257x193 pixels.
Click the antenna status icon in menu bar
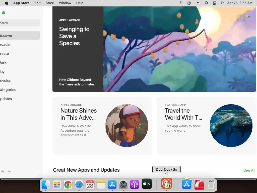pos(181,3)
